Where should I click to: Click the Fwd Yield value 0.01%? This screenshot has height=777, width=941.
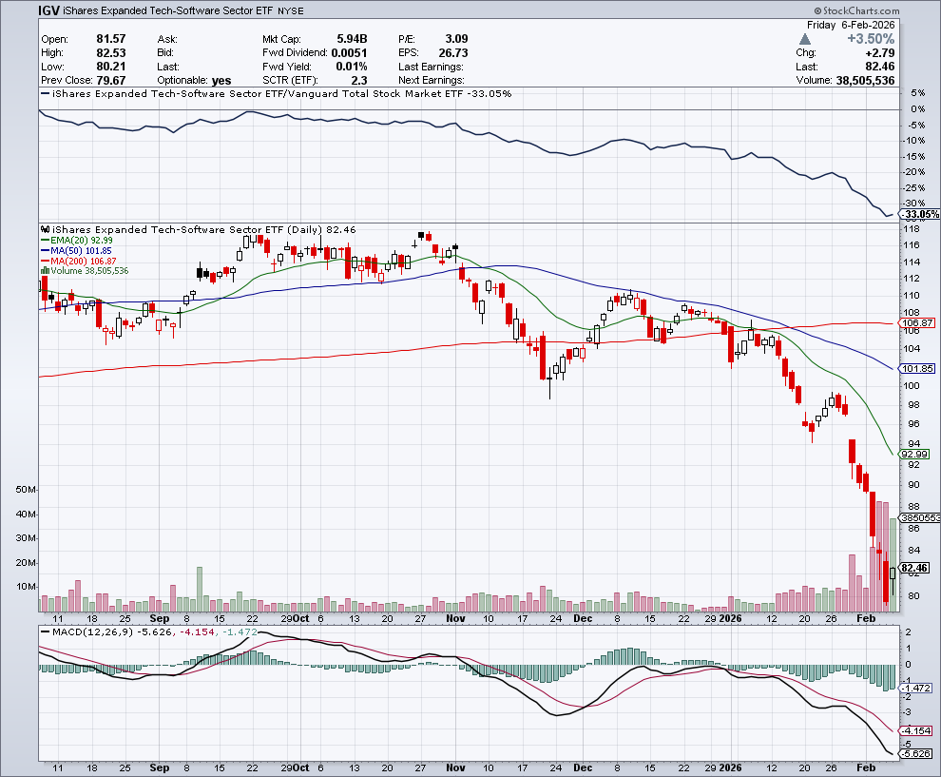coord(352,67)
